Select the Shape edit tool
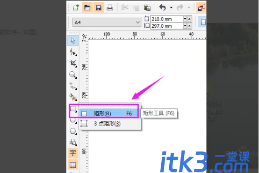This screenshot has height=173, width=259. pos(73,53)
